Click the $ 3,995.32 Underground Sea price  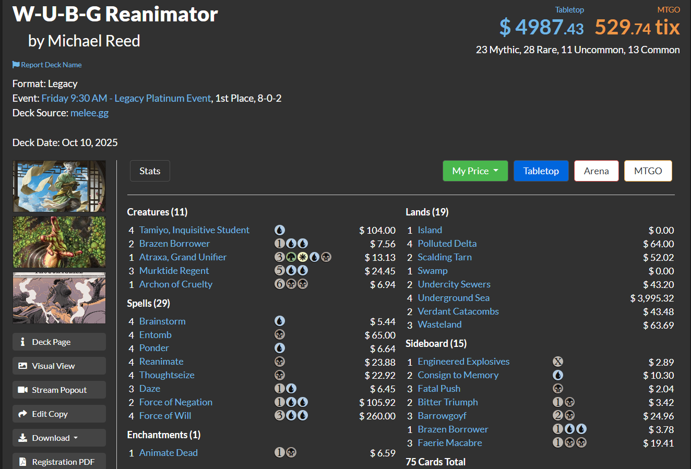652,298
